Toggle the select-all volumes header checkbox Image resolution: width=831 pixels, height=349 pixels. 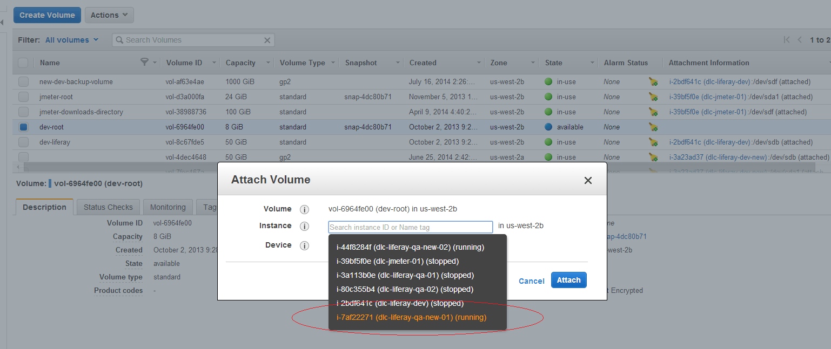click(x=23, y=63)
